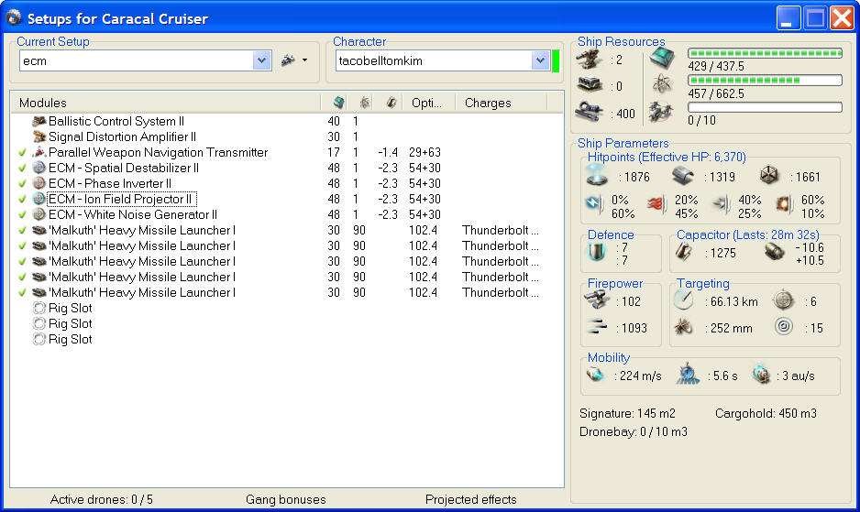
Task: Click the powergrid column header icon
Action: tap(365, 103)
